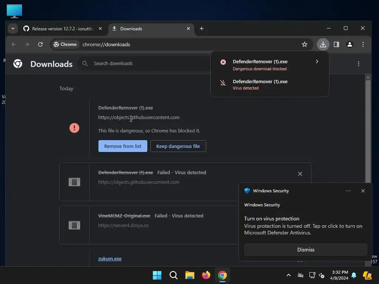The width and height of the screenshot is (379, 284).
Task: Open the Downloads page more-actions menu
Action: click(x=358, y=64)
